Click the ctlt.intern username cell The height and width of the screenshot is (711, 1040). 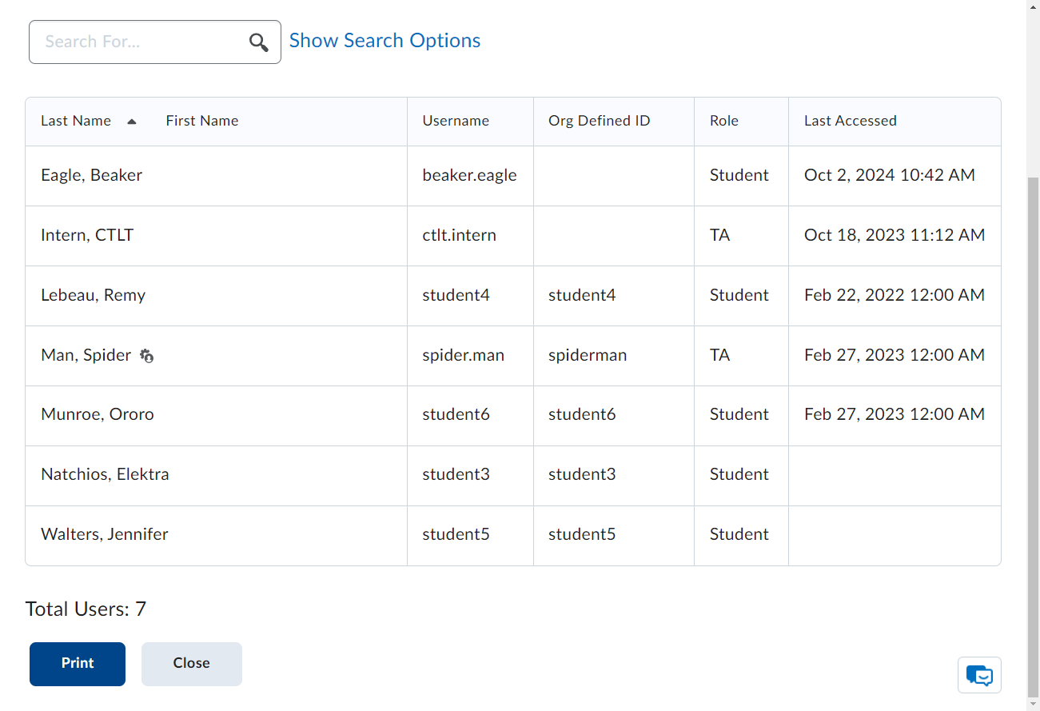[x=471, y=236]
